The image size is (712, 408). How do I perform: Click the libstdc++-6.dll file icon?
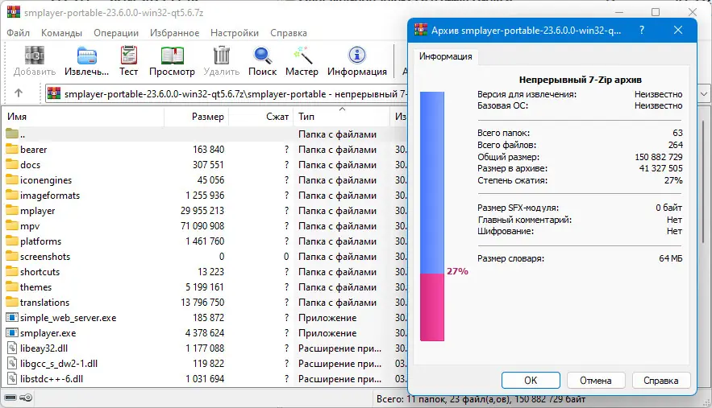click(12, 378)
